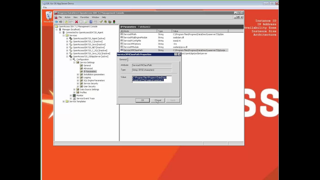Collapse the OpenAccess720_OEAppServer [active] node
Image resolution: width=320 pixels, height=180 pixels.
67,56
